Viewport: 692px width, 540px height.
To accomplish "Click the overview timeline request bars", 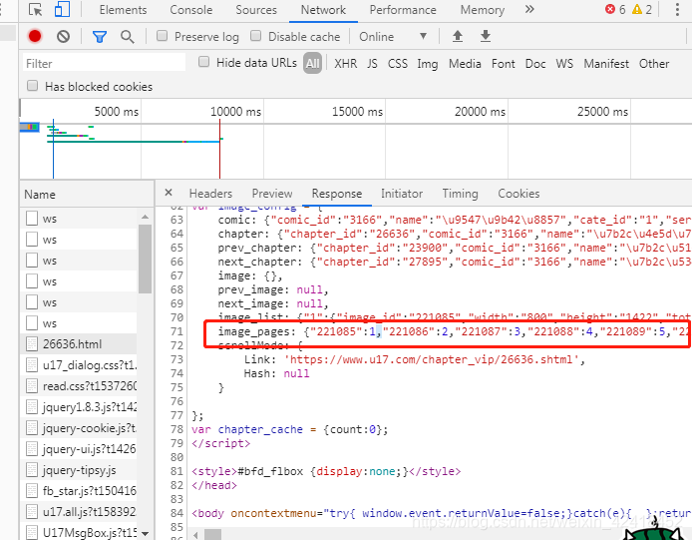I will pyautogui.click(x=135, y=135).
